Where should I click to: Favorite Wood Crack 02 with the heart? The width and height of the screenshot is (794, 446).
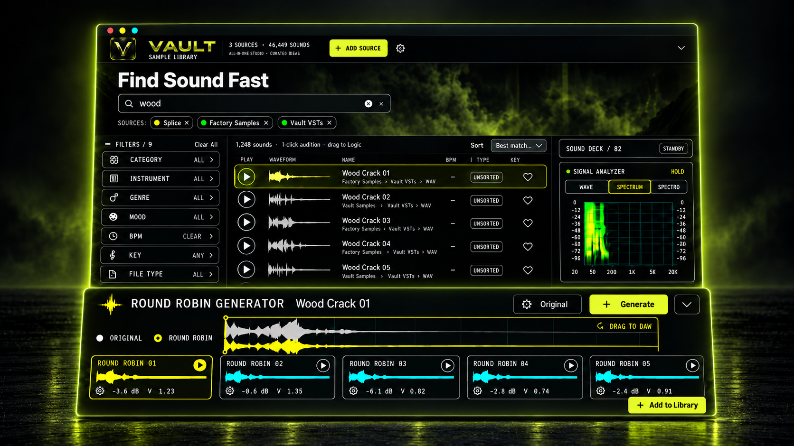[x=528, y=200]
